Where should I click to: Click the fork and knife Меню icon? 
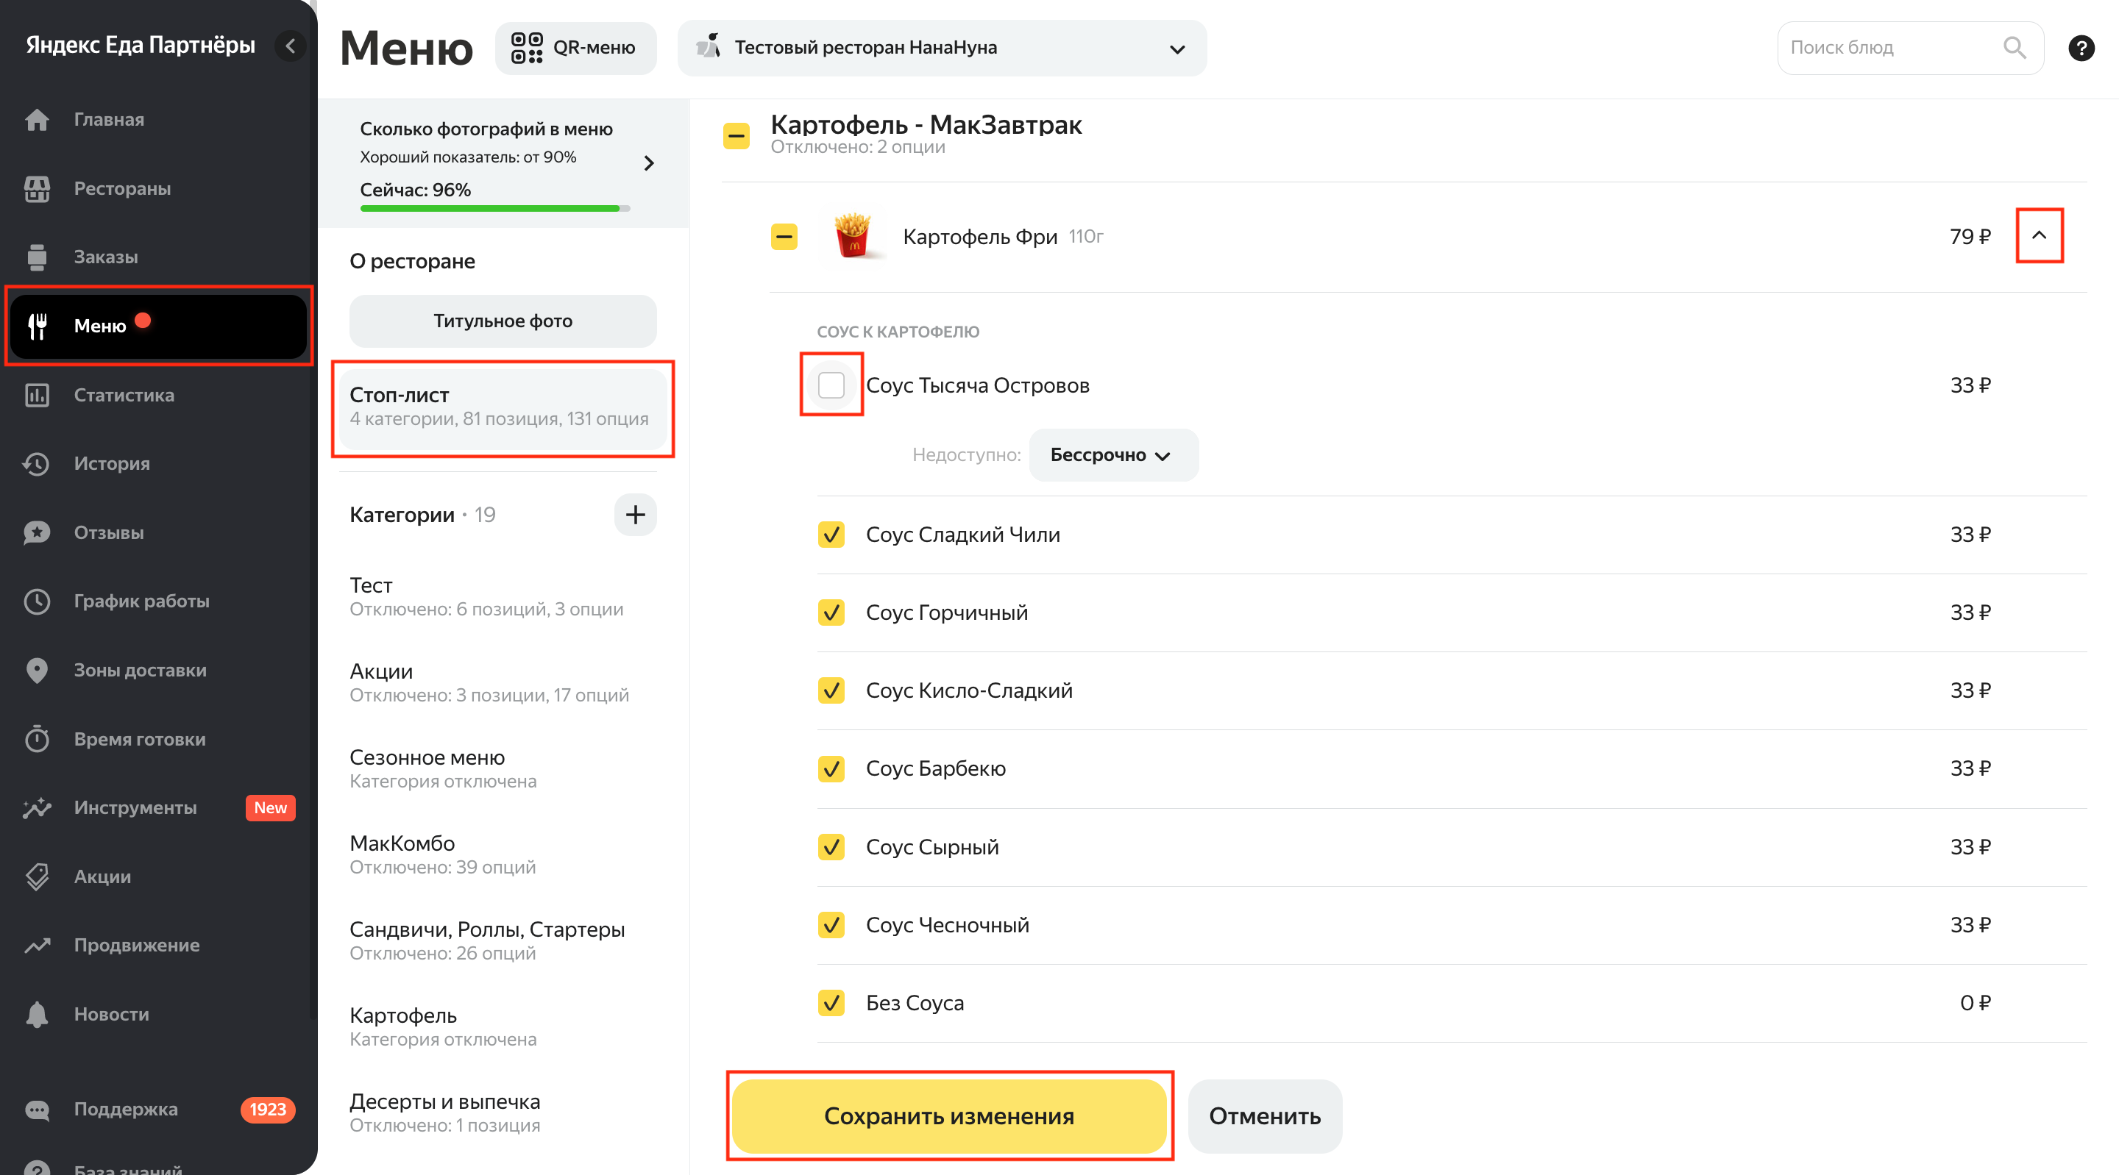[37, 326]
